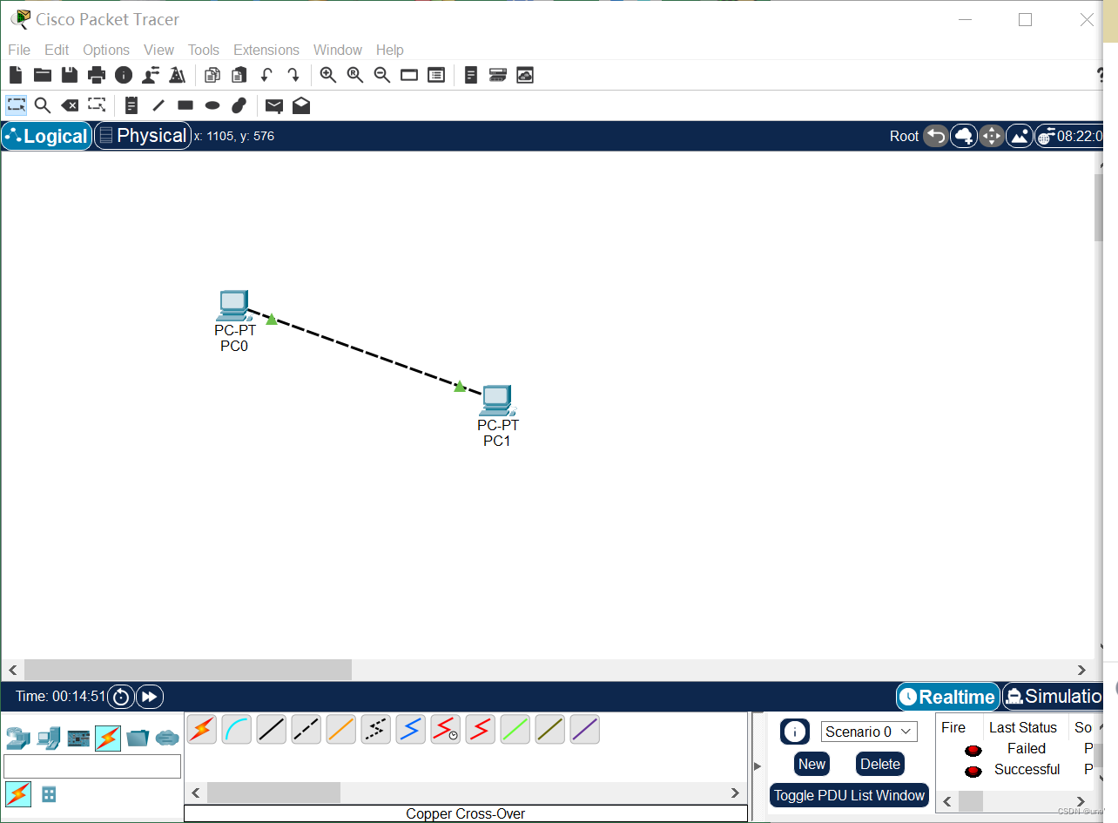Select the Draw Rectangle tool
The height and width of the screenshot is (823, 1118).
click(x=185, y=105)
